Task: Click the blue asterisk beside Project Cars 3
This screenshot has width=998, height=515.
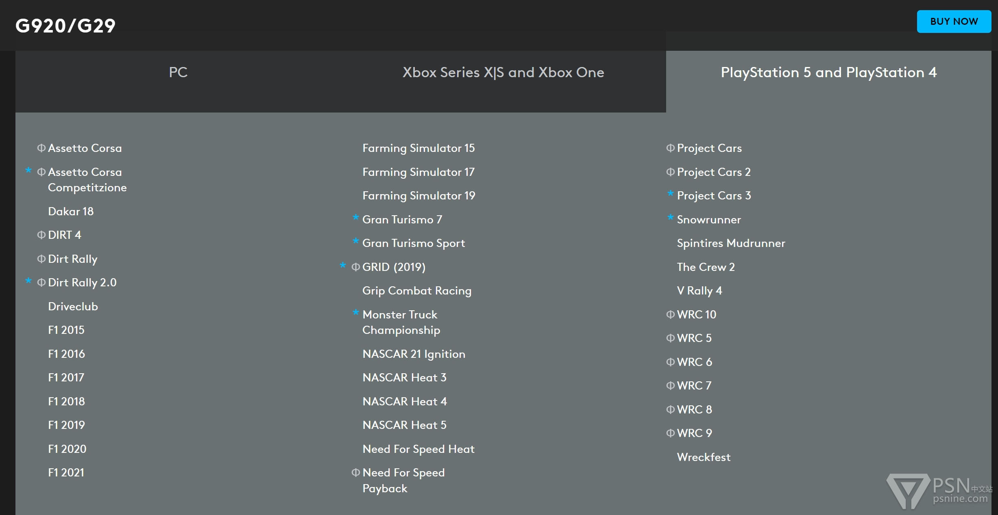Action: click(x=670, y=194)
